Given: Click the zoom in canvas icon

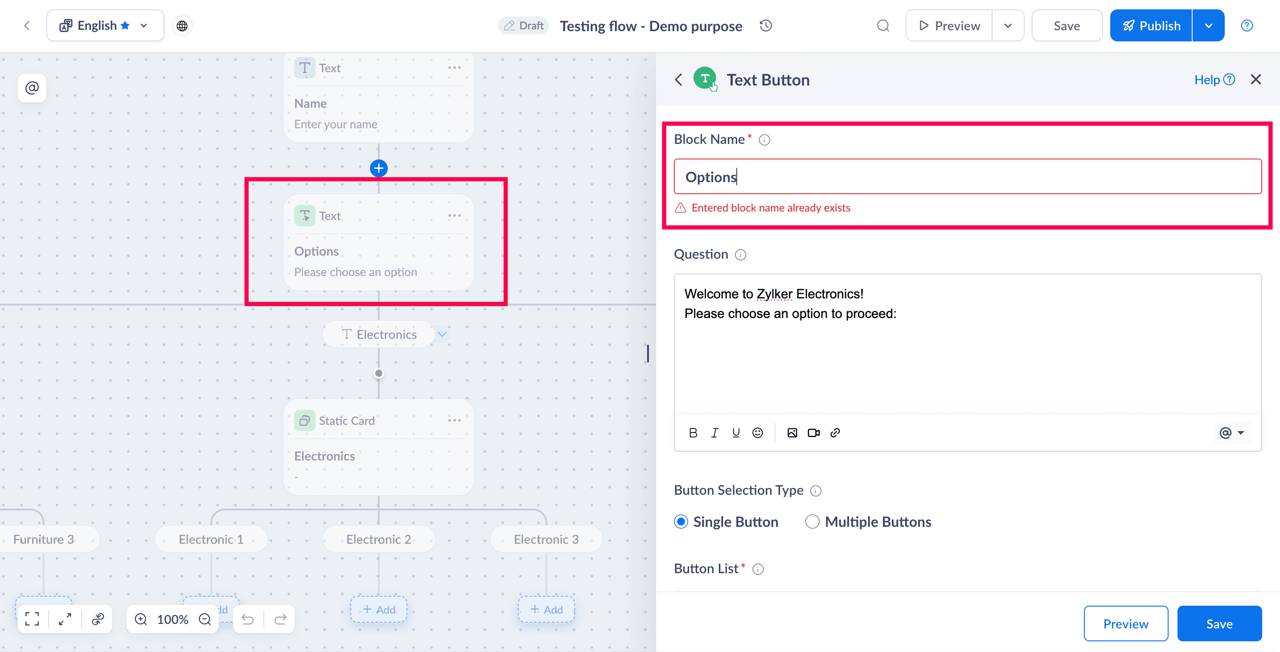Looking at the screenshot, I should pyautogui.click(x=141, y=619).
